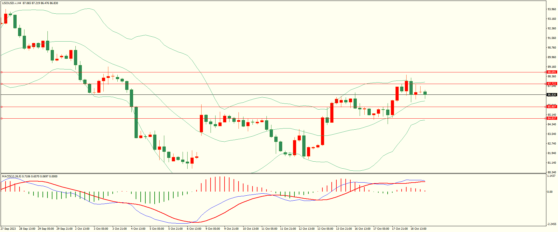Click the black 86.830 current price tag
This screenshot has height=232, width=558.
pos(552,95)
